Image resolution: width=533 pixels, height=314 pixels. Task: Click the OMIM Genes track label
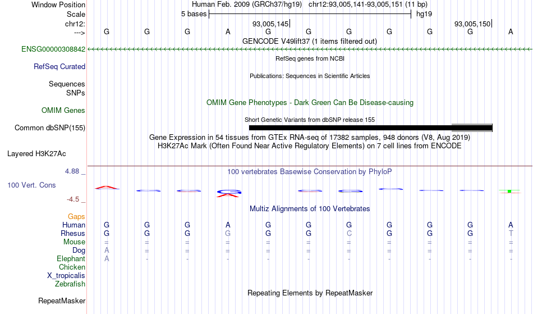[63, 111]
